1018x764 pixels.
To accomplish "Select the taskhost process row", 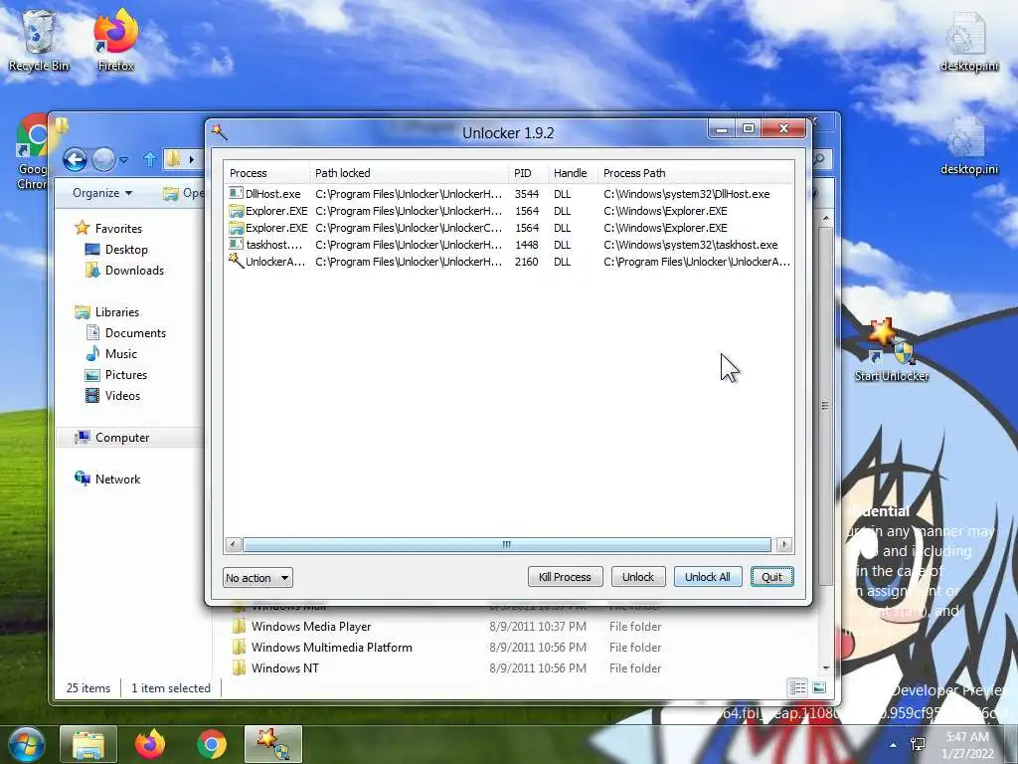I will point(508,245).
